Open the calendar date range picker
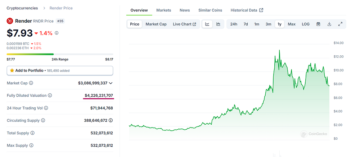The width and height of the screenshot is (360, 157). (318, 24)
